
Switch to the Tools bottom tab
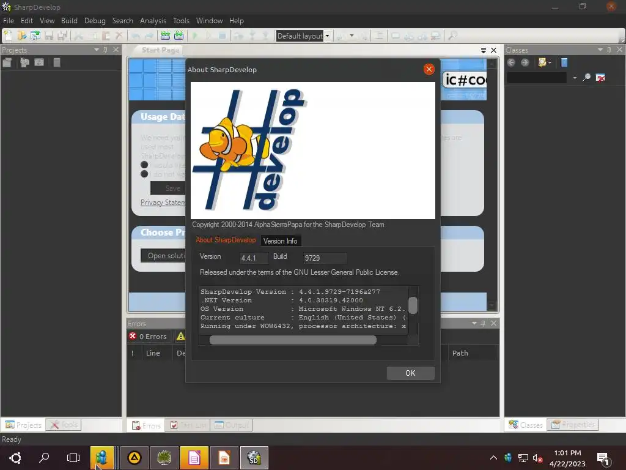[64, 425]
